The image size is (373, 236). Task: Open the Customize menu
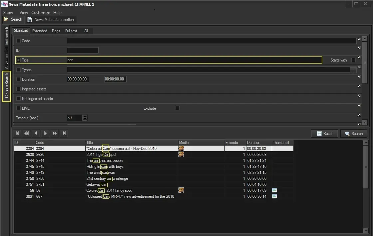coord(41,13)
